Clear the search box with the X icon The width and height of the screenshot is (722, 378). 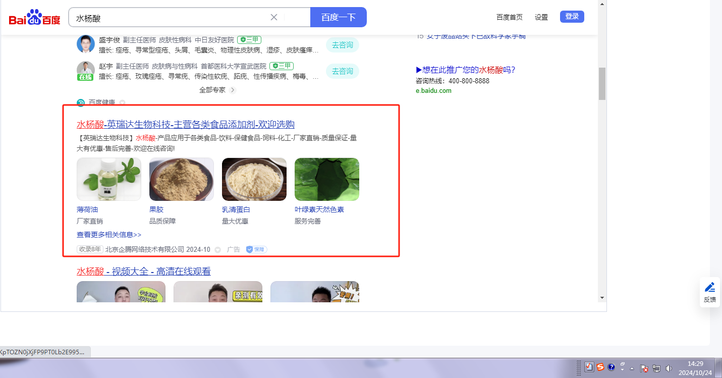click(274, 17)
